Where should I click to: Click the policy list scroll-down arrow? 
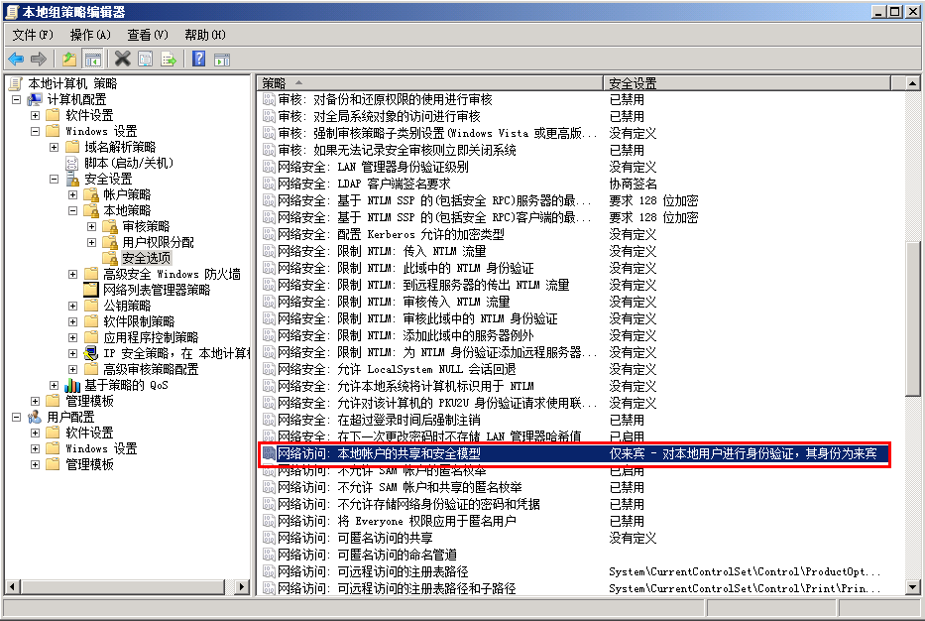pyautogui.click(x=912, y=586)
